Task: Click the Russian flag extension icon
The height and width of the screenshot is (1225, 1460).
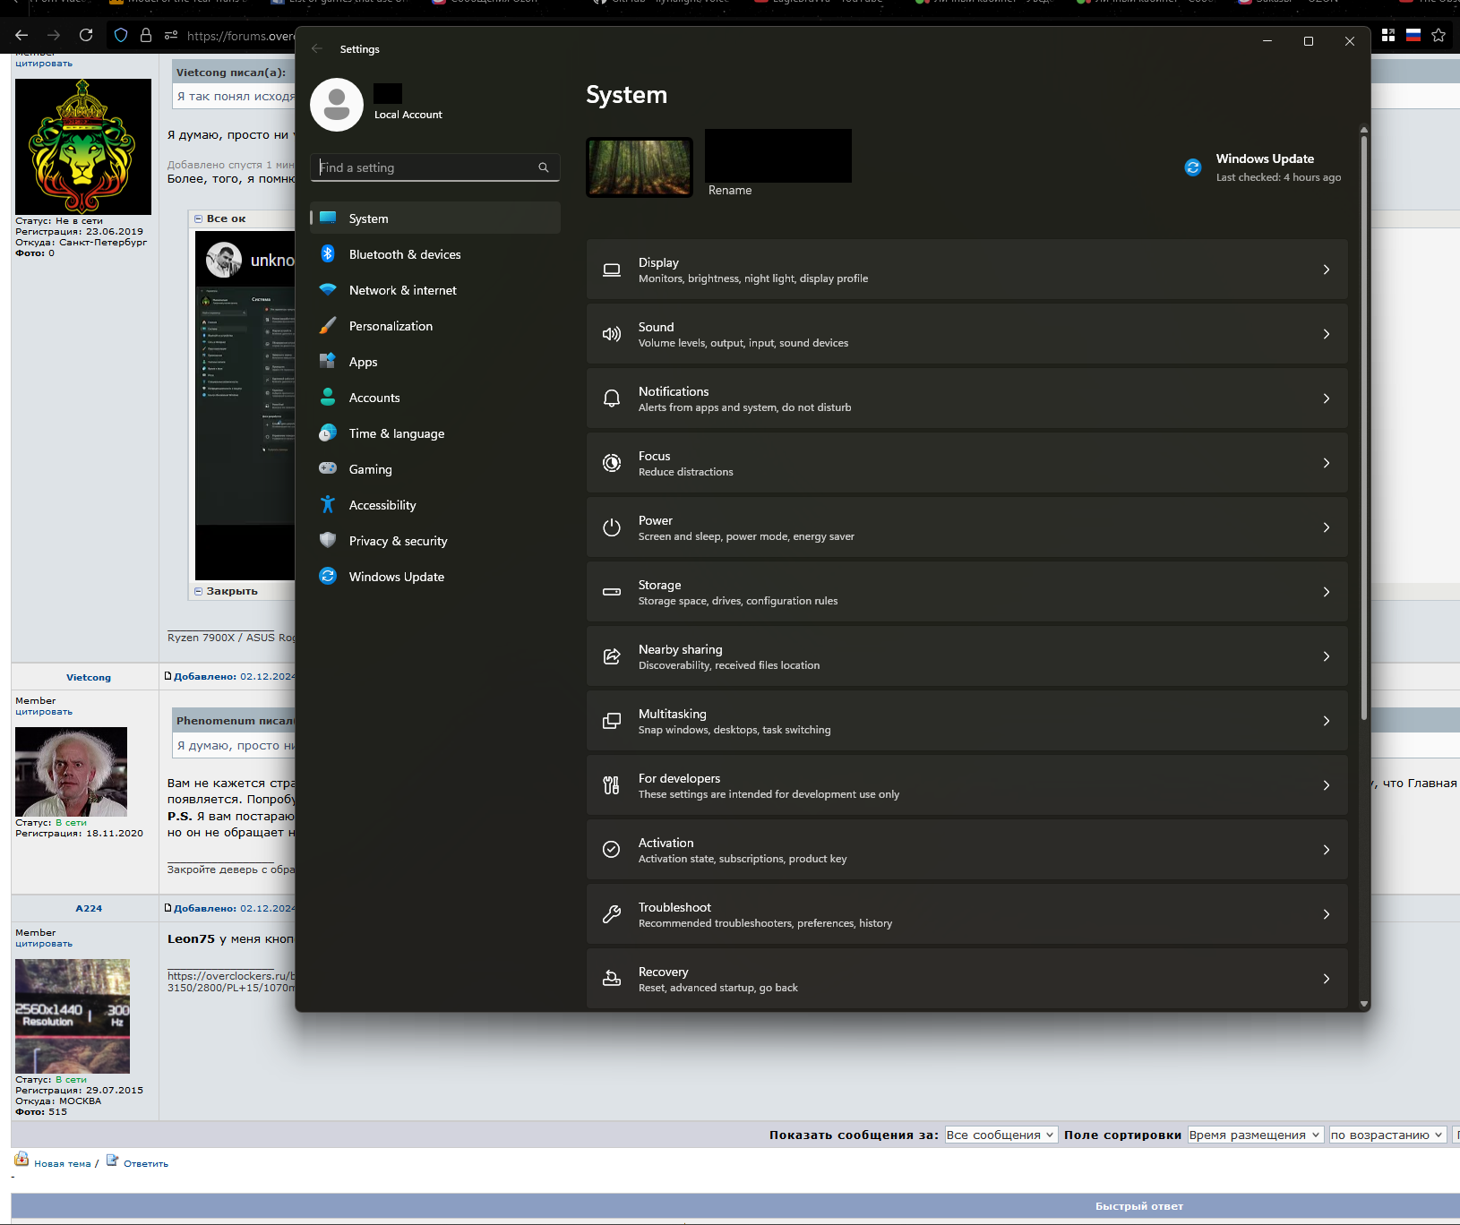Action: click(x=1413, y=35)
